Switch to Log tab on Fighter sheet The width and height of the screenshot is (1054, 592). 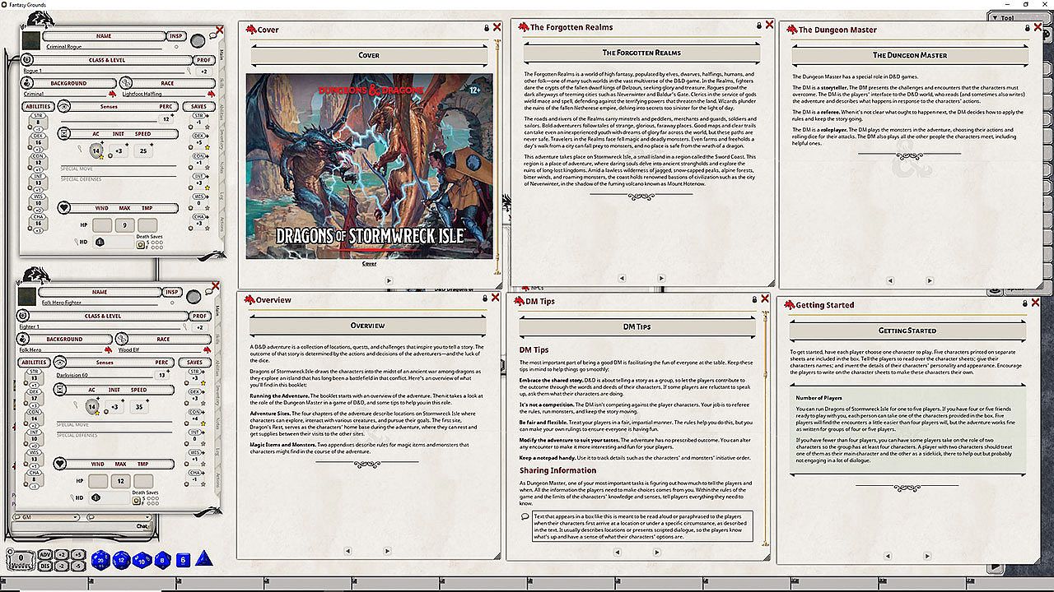[x=217, y=451]
